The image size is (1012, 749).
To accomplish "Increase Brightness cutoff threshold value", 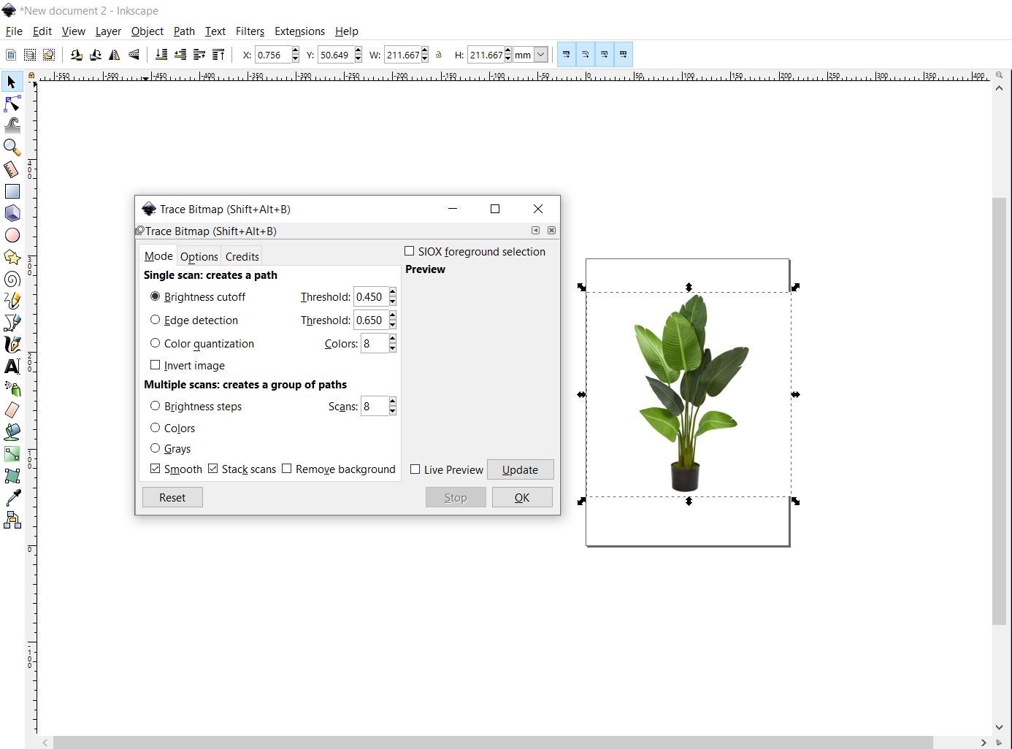I will (392, 292).
